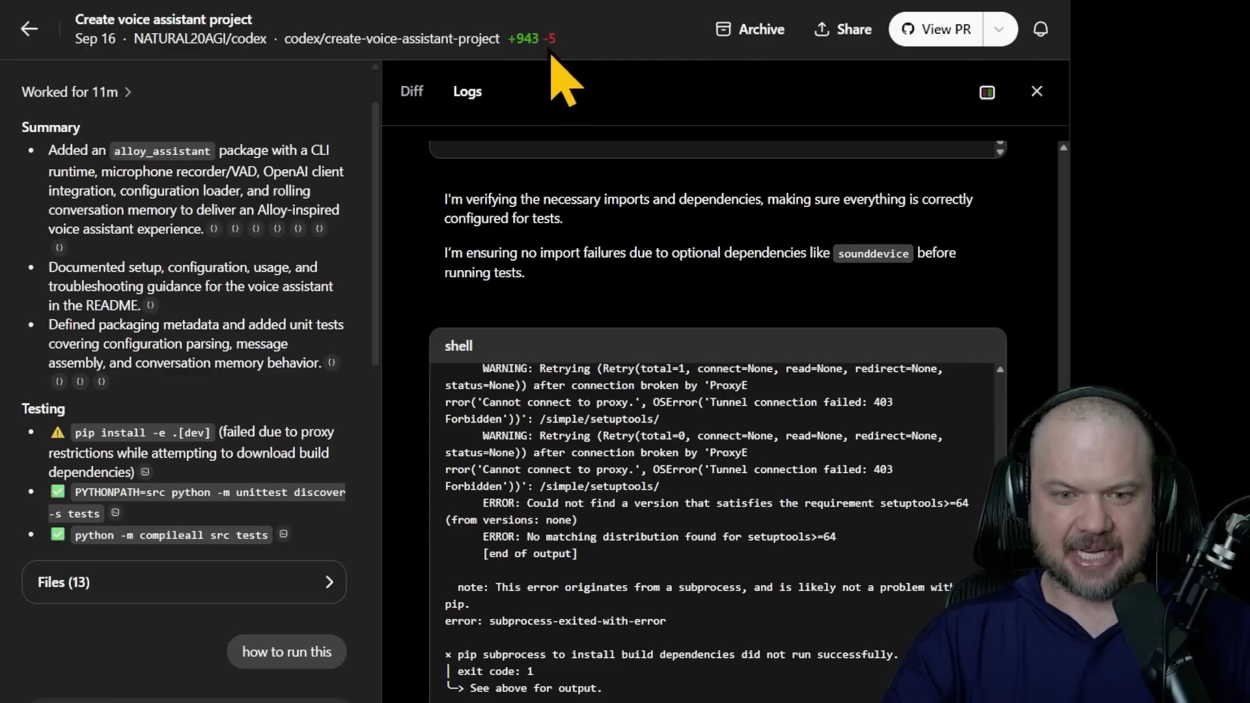Open terminal citation after -s tests
This screenshot has height=703, width=1250.
[115, 512]
